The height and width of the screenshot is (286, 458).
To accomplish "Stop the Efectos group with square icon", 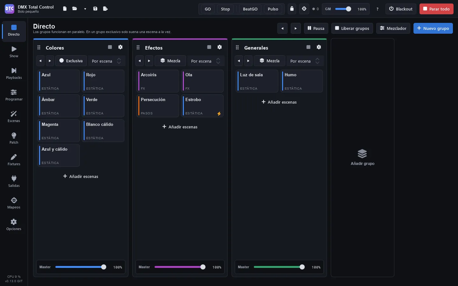I will (x=209, y=47).
